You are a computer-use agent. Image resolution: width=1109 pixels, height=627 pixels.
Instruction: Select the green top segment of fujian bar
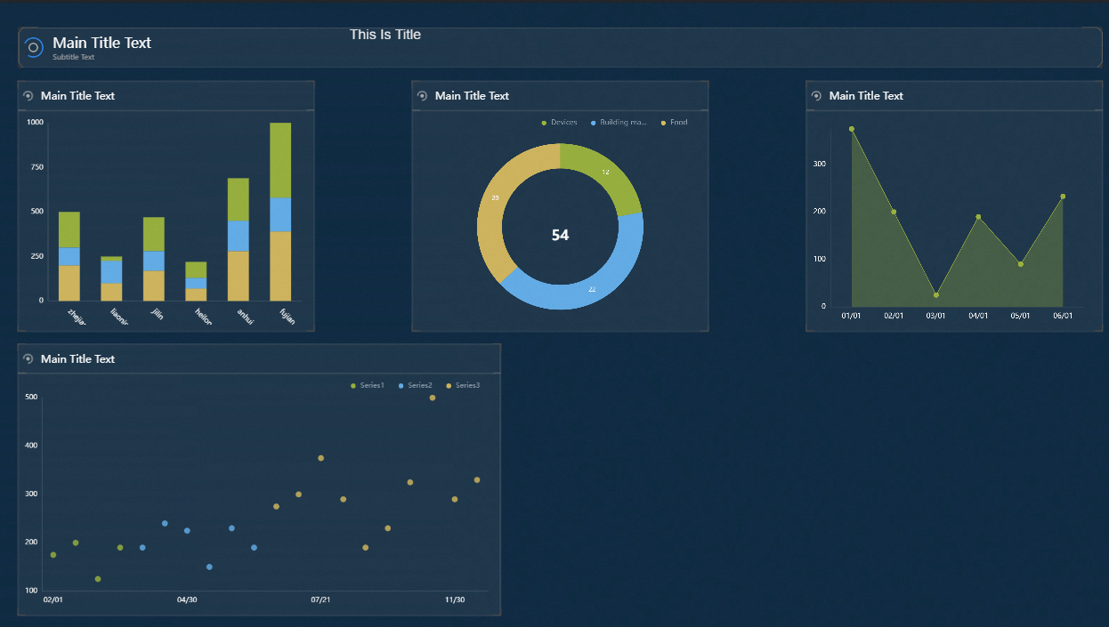click(280, 160)
